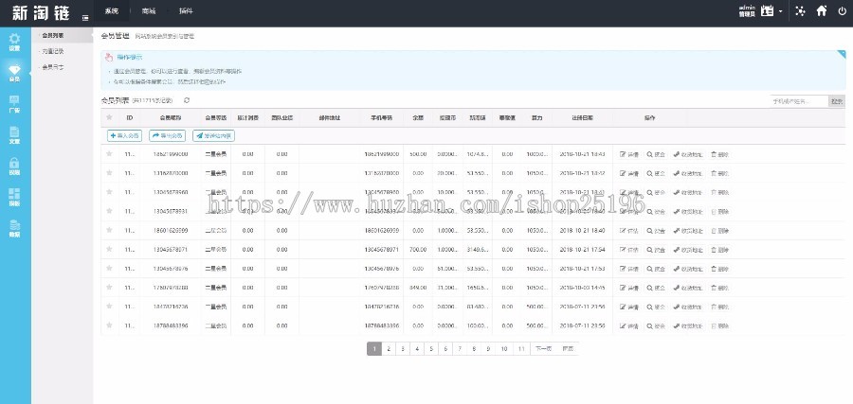Open the 插件 top tab
853x404 pixels.
185,11
